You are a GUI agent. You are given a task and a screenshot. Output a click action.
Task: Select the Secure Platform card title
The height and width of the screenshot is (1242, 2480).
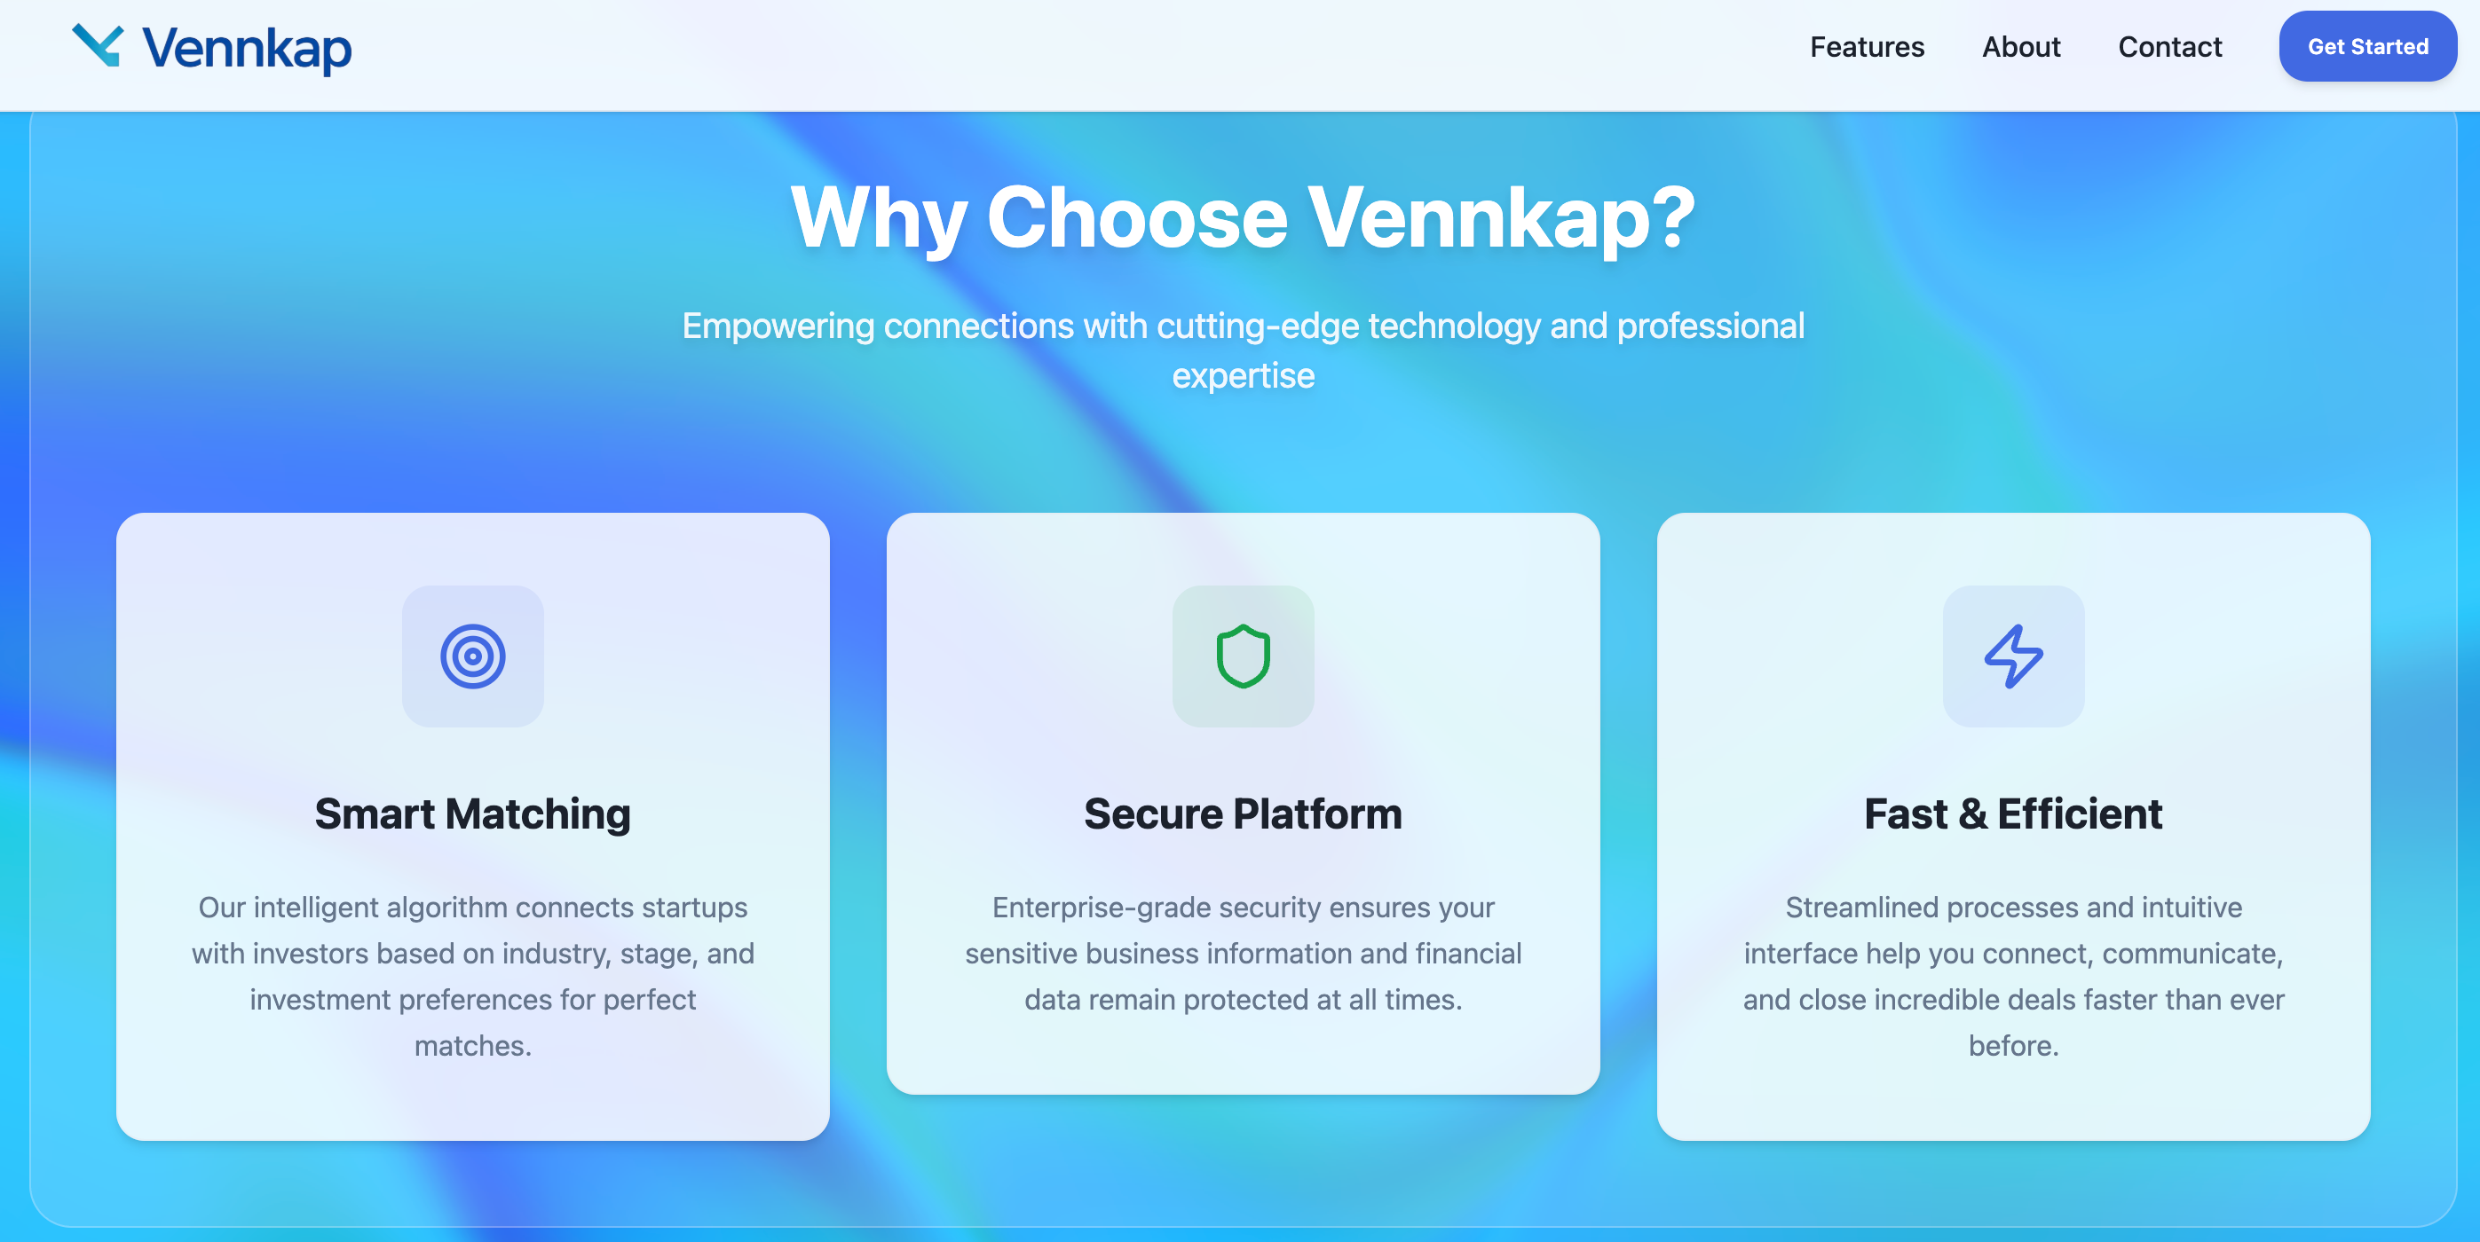coord(1243,814)
